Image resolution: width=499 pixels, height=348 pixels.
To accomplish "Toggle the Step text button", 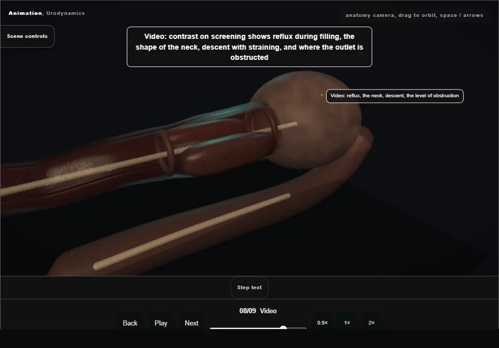I will [x=249, y=288].
